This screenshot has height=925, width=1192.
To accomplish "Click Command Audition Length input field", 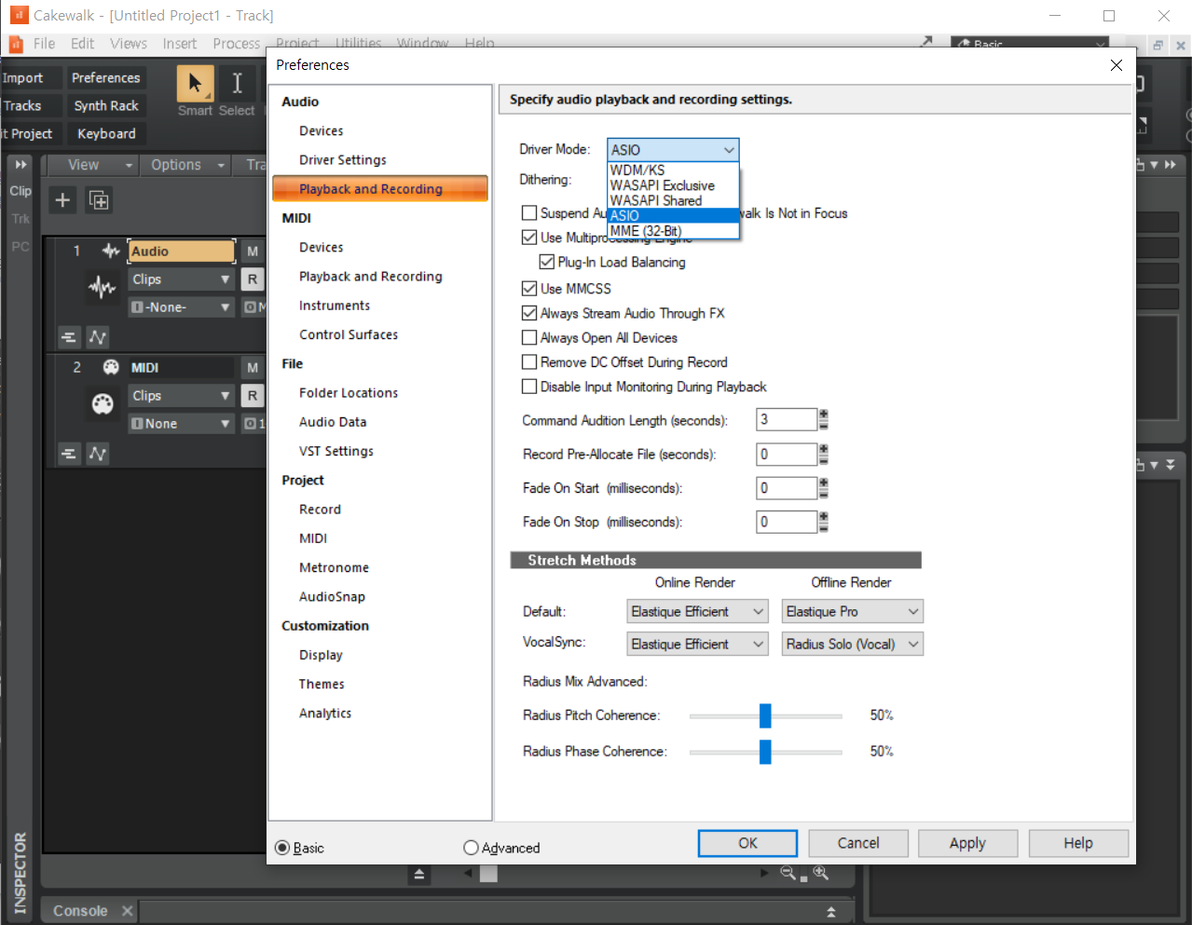I will click(787, 420).
